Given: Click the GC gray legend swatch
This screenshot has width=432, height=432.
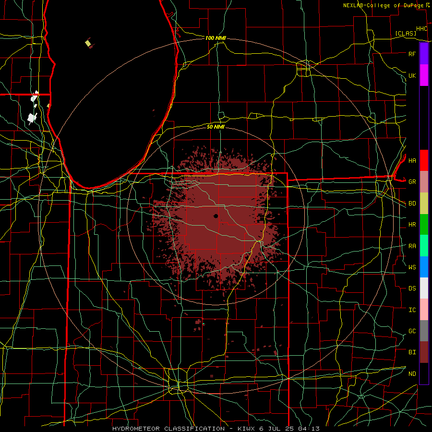Looking at the screenshot, I should (424, 331).
